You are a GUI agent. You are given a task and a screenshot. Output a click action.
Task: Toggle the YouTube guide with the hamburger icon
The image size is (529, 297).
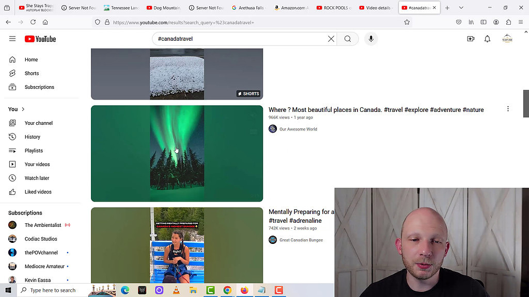coord(12,39)
